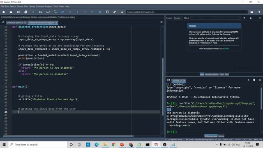Switch to Files tab

[226, 74]
